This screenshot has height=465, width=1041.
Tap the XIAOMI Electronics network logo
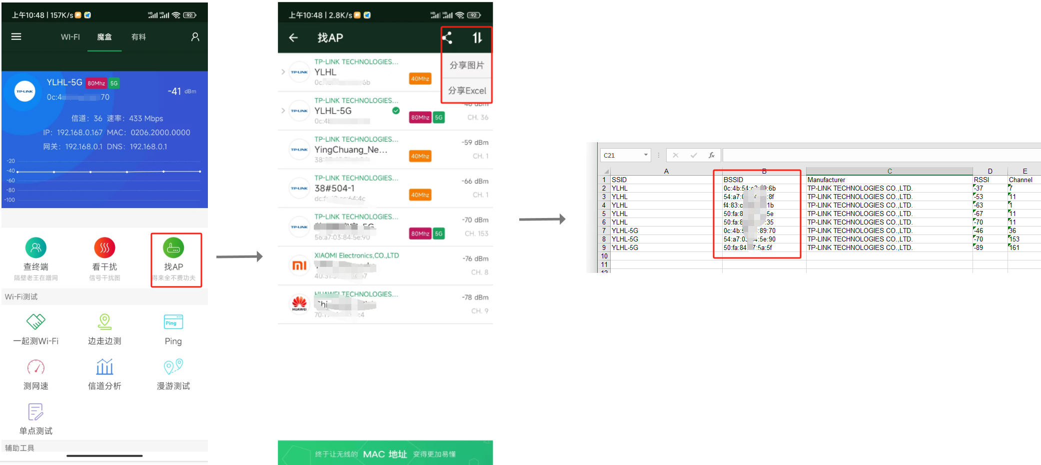299,265
